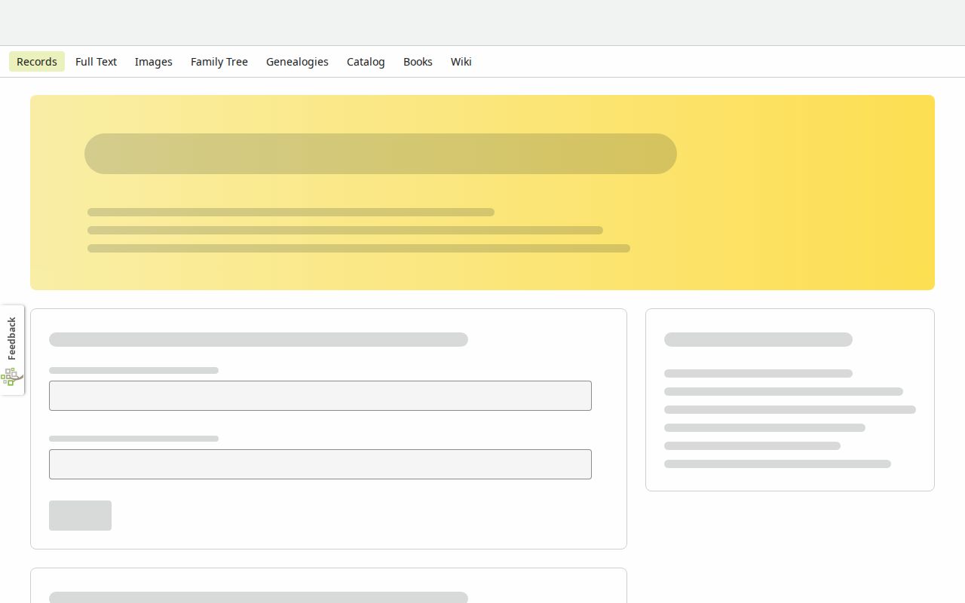Open the Genealogies tab

[297, 62]
